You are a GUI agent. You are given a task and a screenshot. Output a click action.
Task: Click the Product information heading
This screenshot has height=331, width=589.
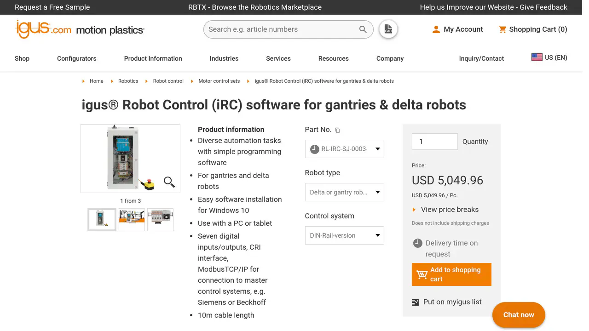231,130
